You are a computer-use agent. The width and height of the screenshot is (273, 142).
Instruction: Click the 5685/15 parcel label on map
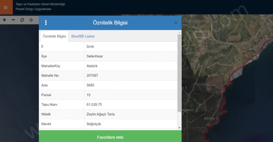coord(202,34)
